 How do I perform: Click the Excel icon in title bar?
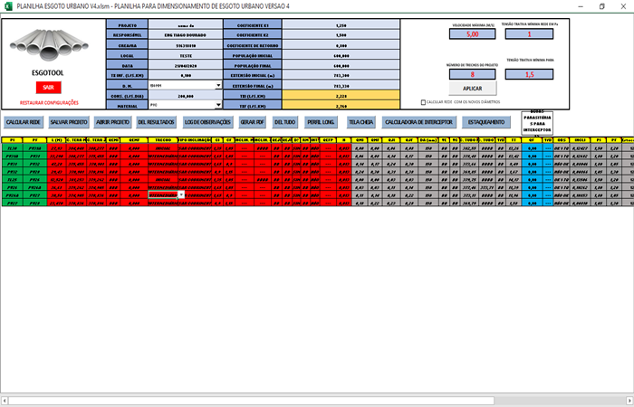6,5
